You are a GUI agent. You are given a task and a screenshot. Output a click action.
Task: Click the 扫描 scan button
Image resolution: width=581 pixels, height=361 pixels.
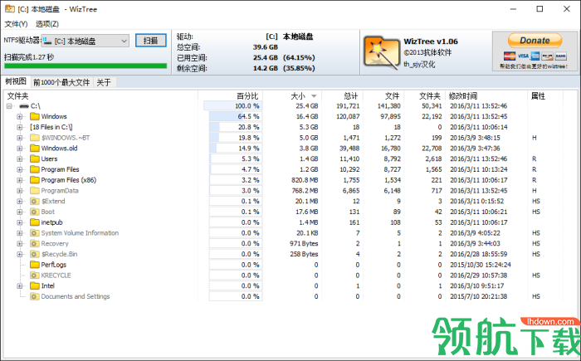coord(150,41)
